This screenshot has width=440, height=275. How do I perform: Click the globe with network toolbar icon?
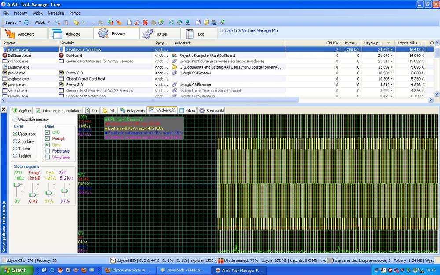pos(180,22)
